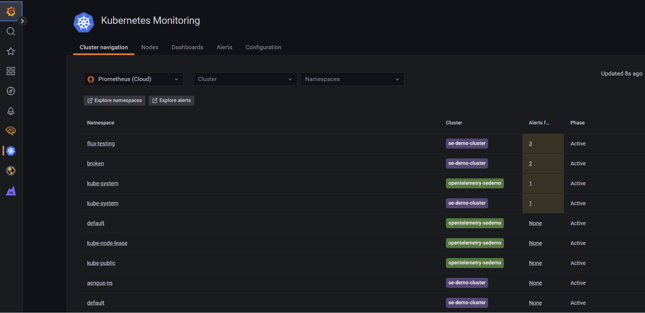Open the Search sidebar icon
Screen dimensions: 645x313
click(x=11, y=31)
